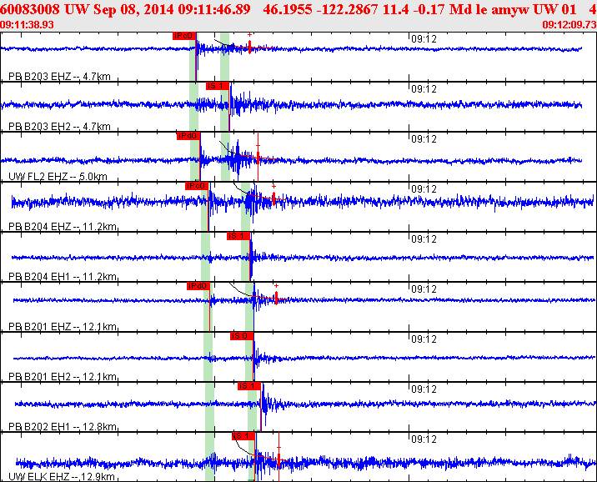This screenshot has height=482, width=597.
Task: Click the 09:12 time marker on top trace
Action: coord(424,38)
